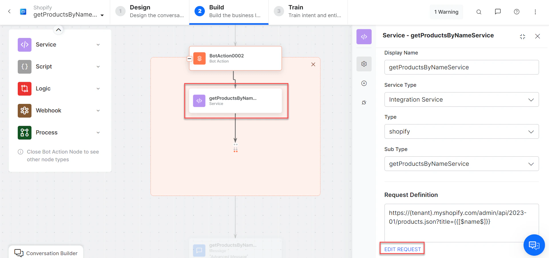Select the Service node type icon
The width and height of the screenshot is (549, 258).
point(24,45)
